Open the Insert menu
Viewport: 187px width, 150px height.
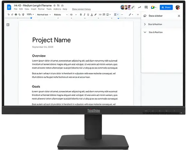tap(34, 9)
